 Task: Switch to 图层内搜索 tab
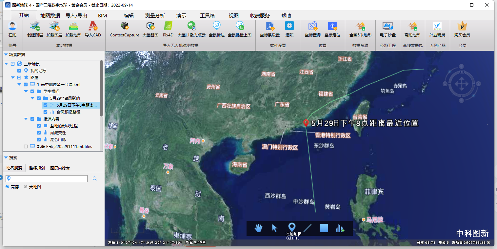[x=60, y=168]
